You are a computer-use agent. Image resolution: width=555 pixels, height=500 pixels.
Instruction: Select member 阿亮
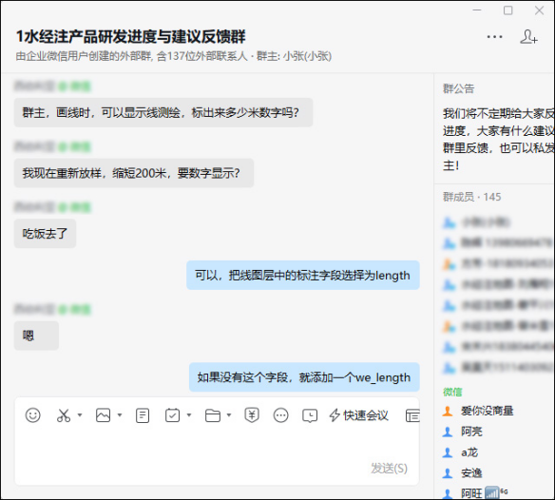[x=471, y=432]
